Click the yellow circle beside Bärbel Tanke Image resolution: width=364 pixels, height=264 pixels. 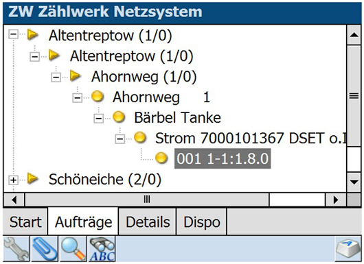coord(119,117)
